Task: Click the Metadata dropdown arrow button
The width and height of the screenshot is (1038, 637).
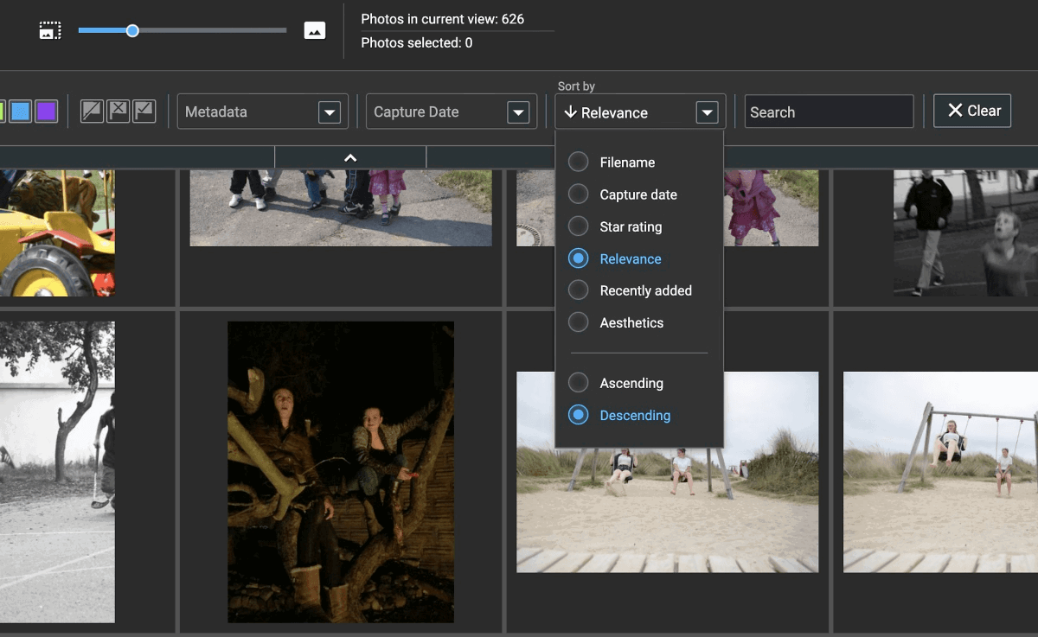Action: coord(329,112)
